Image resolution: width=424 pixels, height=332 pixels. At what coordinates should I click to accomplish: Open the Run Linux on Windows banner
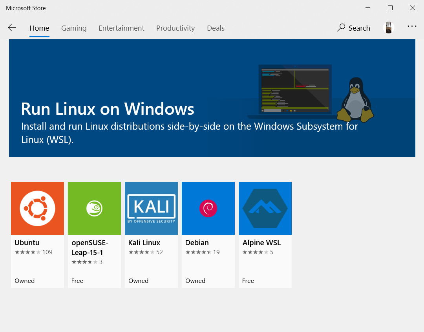point(212,97)
